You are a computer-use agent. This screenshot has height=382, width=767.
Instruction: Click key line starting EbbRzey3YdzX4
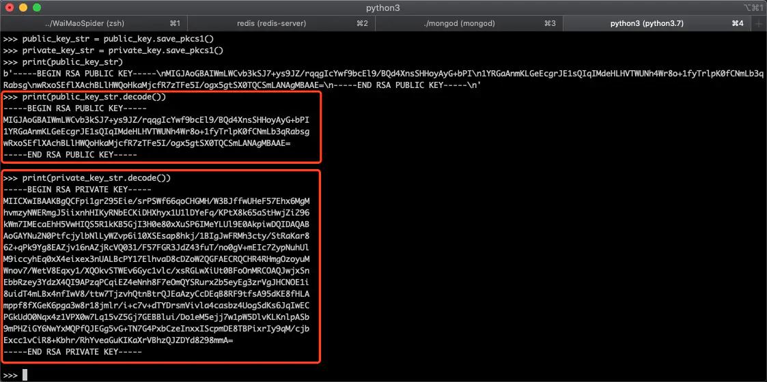coord(156,282)
